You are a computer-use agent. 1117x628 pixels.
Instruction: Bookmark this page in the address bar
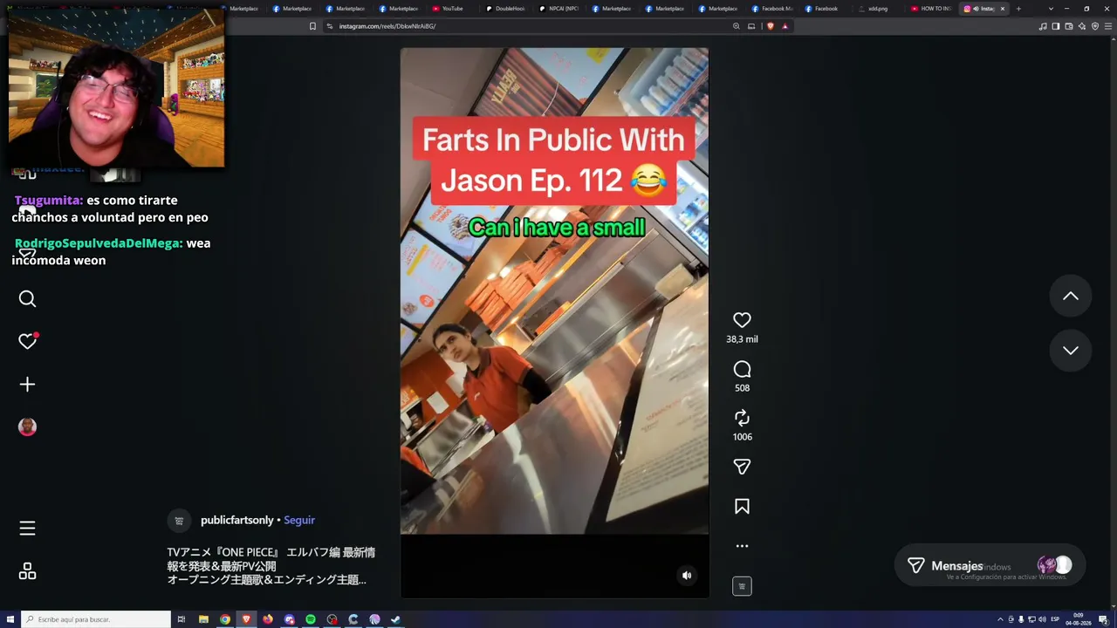312,26
